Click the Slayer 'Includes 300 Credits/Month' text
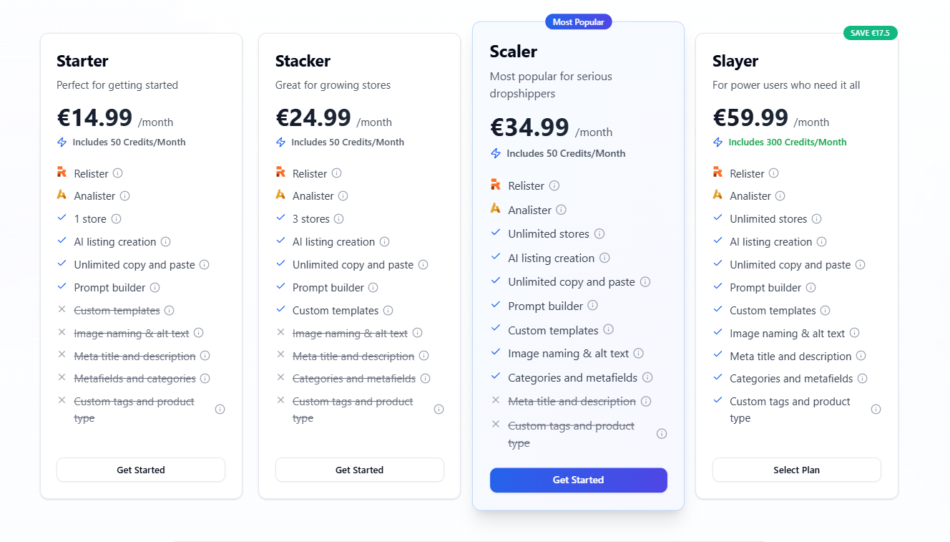 coord(787,142)
